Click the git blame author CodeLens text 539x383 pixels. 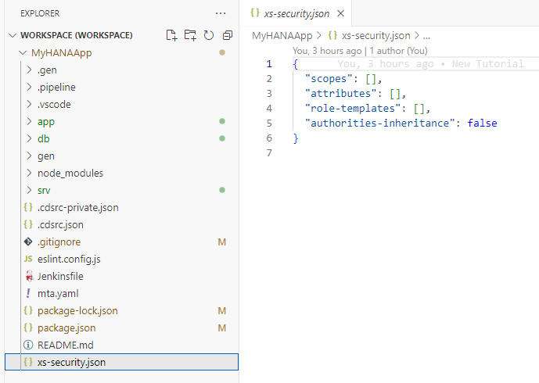pos(360,51)
